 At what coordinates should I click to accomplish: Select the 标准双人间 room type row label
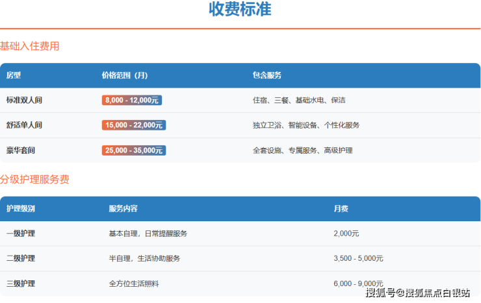click(x=24, y=101)
